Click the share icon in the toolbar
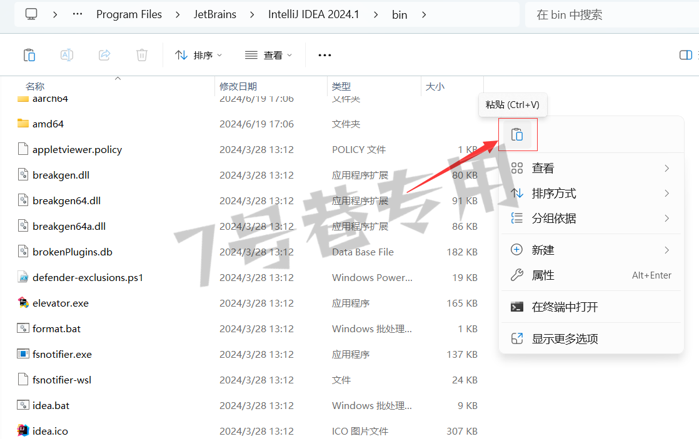 pos(104,55)
